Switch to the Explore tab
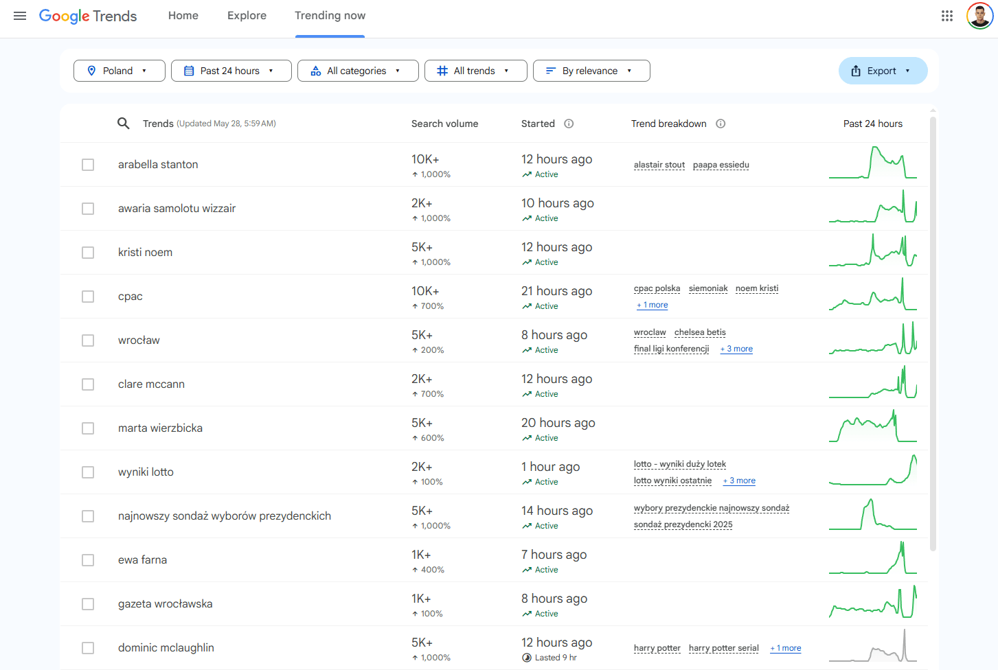This screenshot has height=670, width=998. coord(247,16)
